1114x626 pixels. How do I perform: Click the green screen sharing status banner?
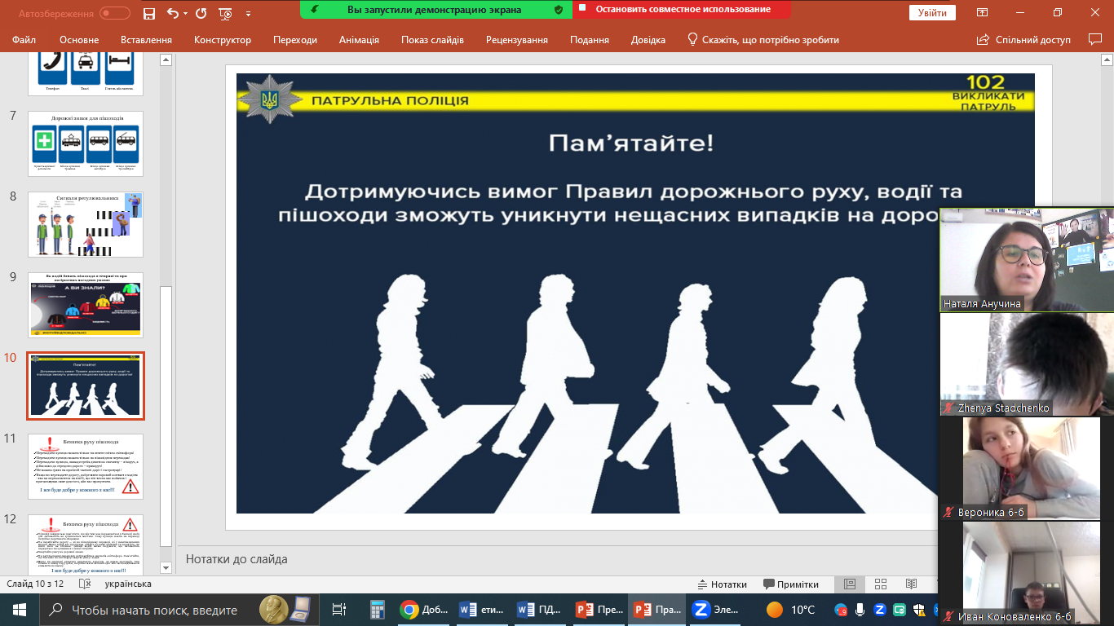[x=436, y=9]
